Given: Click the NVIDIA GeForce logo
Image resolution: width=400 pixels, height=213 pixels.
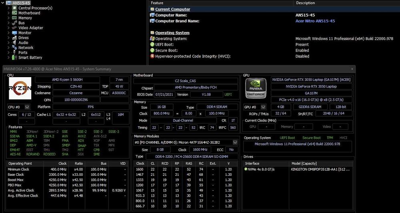Looking at the screenshot, I should tap(256, 89).
